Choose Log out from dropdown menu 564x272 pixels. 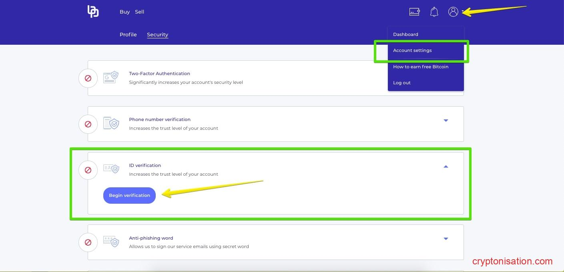(x=402, y=83)
